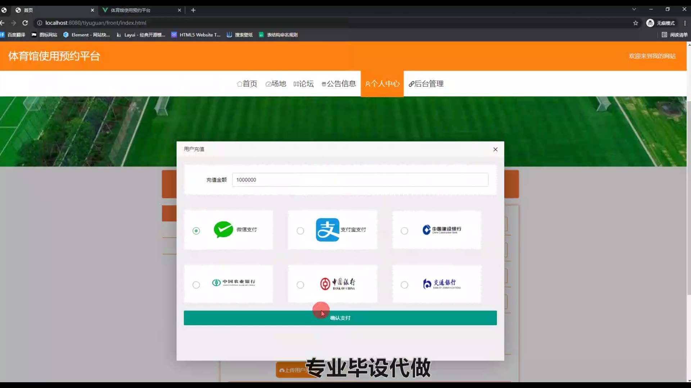Open the 论坛 forum menu item
This screenshot has width=691, height=388.
pos(303,84)
